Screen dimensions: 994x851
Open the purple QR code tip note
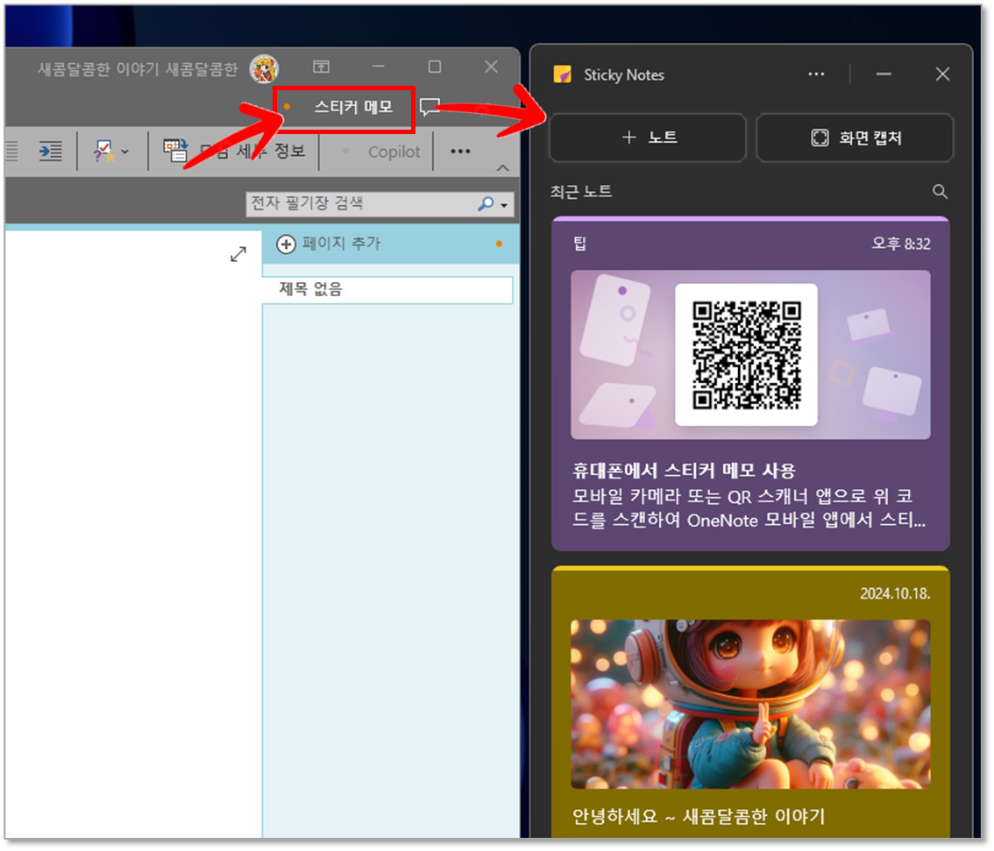coord(750,386)
